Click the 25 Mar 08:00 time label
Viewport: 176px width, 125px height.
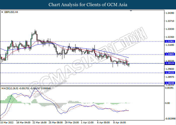(x=56, y=122)
